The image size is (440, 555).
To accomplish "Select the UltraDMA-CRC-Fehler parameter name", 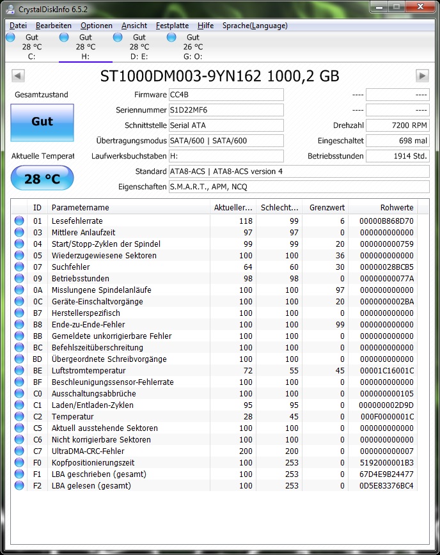I will [x=88, y=451].
